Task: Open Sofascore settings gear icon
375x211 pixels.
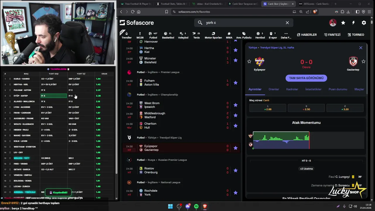Action: [x=364, y=23]
